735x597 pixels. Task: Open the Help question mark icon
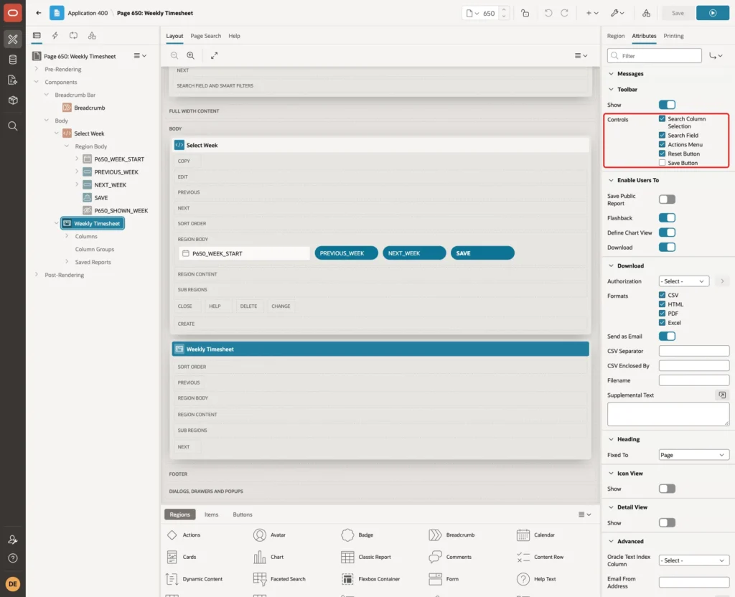13,558
